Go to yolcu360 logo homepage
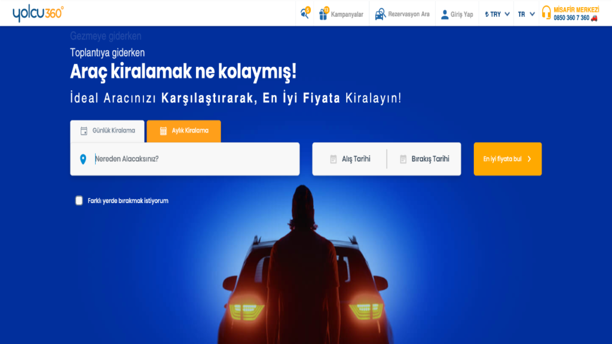 (38, 13)
